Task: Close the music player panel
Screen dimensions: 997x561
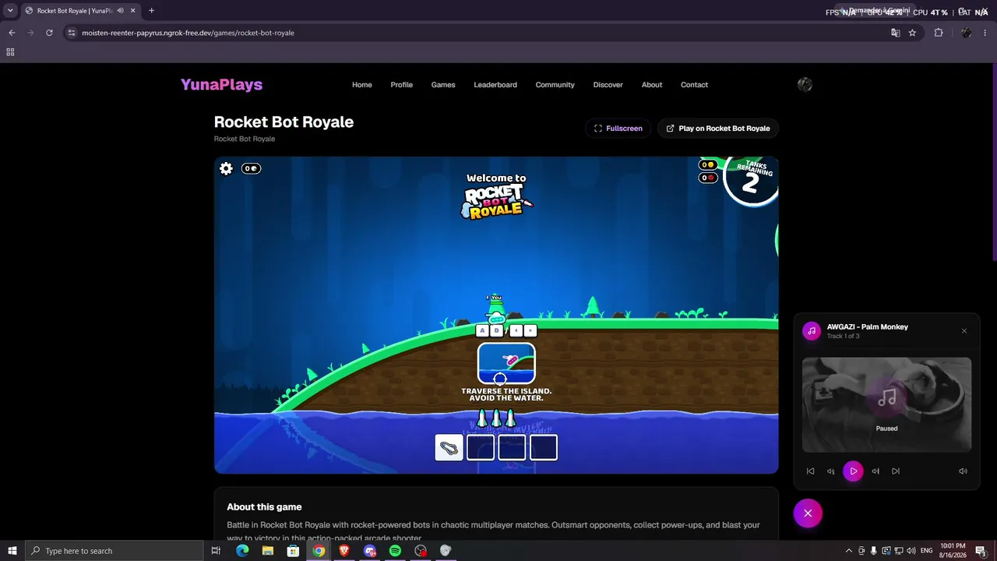Action: click(x=964, y=331)
